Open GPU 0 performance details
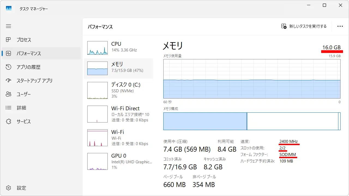 pos(118,161)
